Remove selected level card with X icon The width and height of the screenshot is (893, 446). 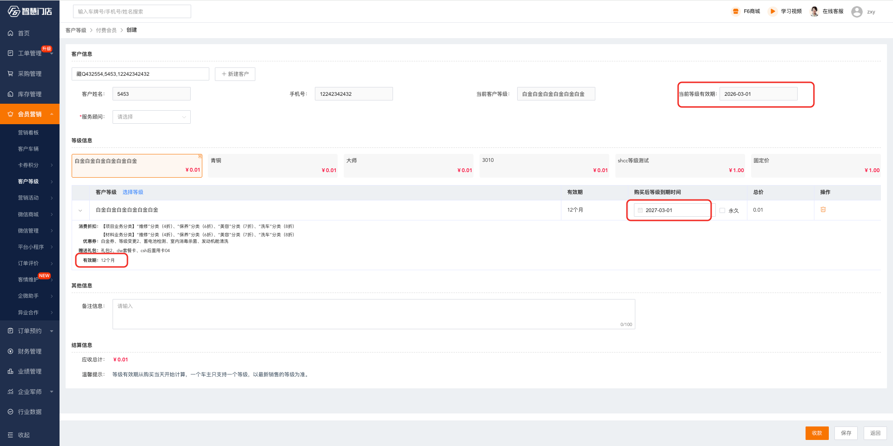pos(200,157)
